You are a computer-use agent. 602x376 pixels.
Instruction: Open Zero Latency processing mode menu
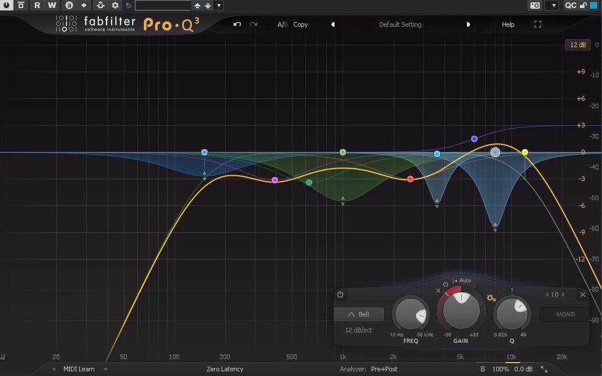click(225, 369)
